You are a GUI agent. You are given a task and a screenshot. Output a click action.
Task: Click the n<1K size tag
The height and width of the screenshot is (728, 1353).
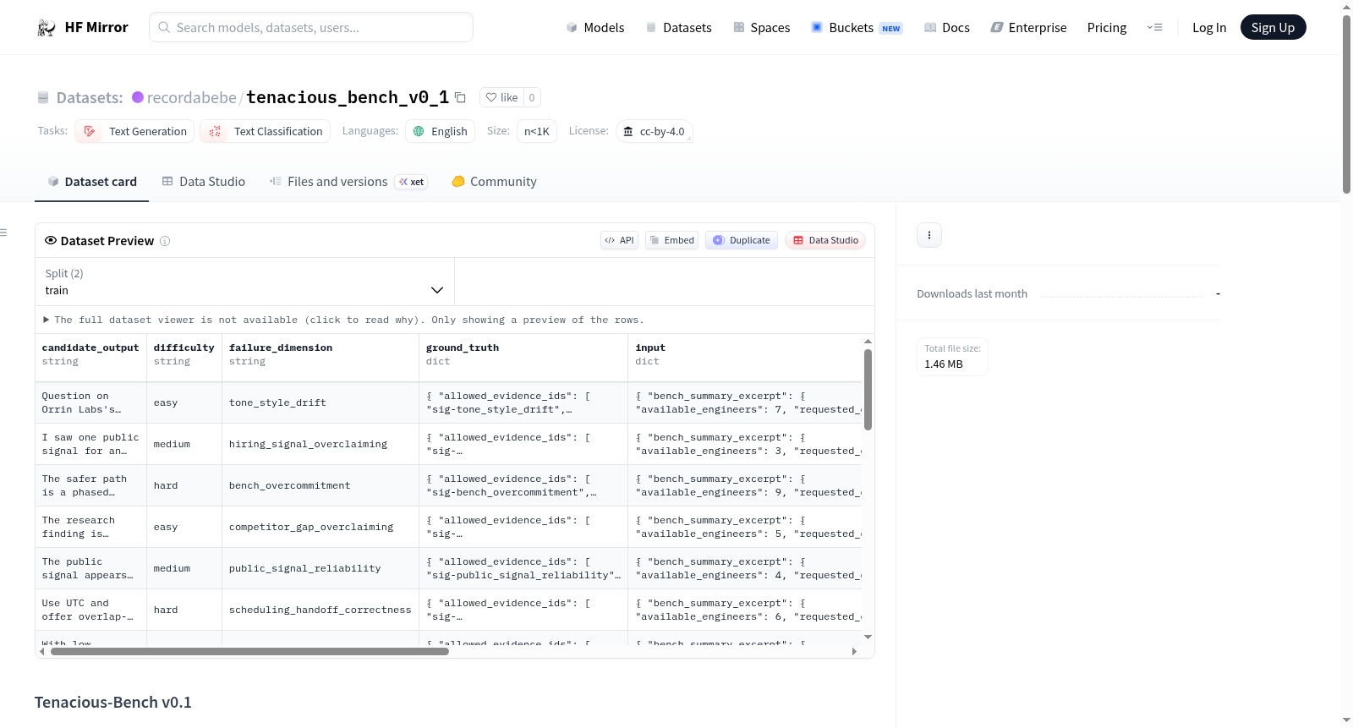point(537,131)
